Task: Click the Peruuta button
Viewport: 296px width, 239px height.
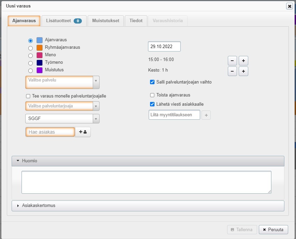Action: [273, 229]
